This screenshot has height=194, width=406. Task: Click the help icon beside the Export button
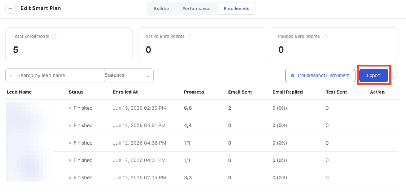pos(395,75)
